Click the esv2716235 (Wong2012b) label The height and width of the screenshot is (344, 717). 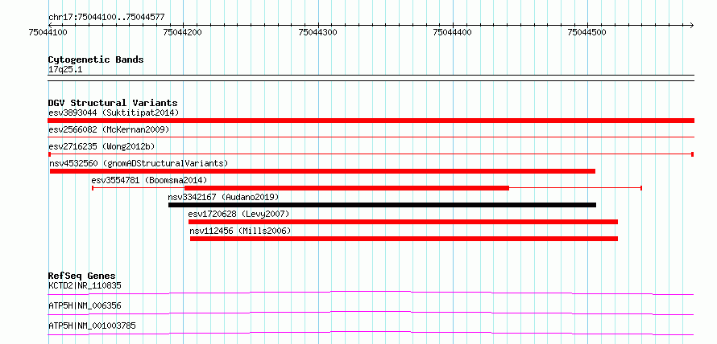click(102, 146)
